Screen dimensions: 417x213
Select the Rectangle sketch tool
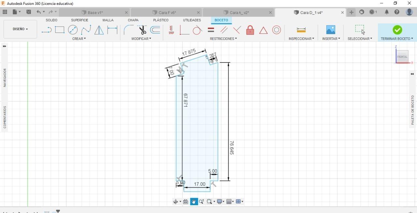coord(60,30)
